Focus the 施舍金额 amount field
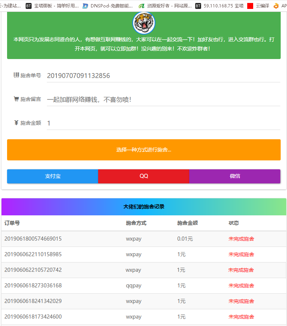Screen dimensions: 287x326 [x=163, y=123]
